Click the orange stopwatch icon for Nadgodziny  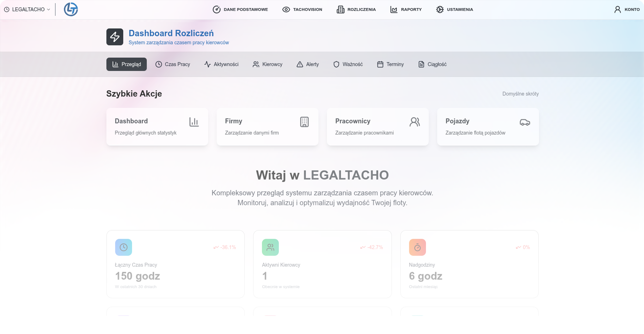pyautogui.click(x=417, y=247)
